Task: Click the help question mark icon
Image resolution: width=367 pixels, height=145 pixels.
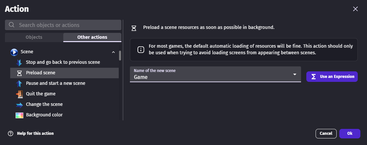Action: [11, 133]
